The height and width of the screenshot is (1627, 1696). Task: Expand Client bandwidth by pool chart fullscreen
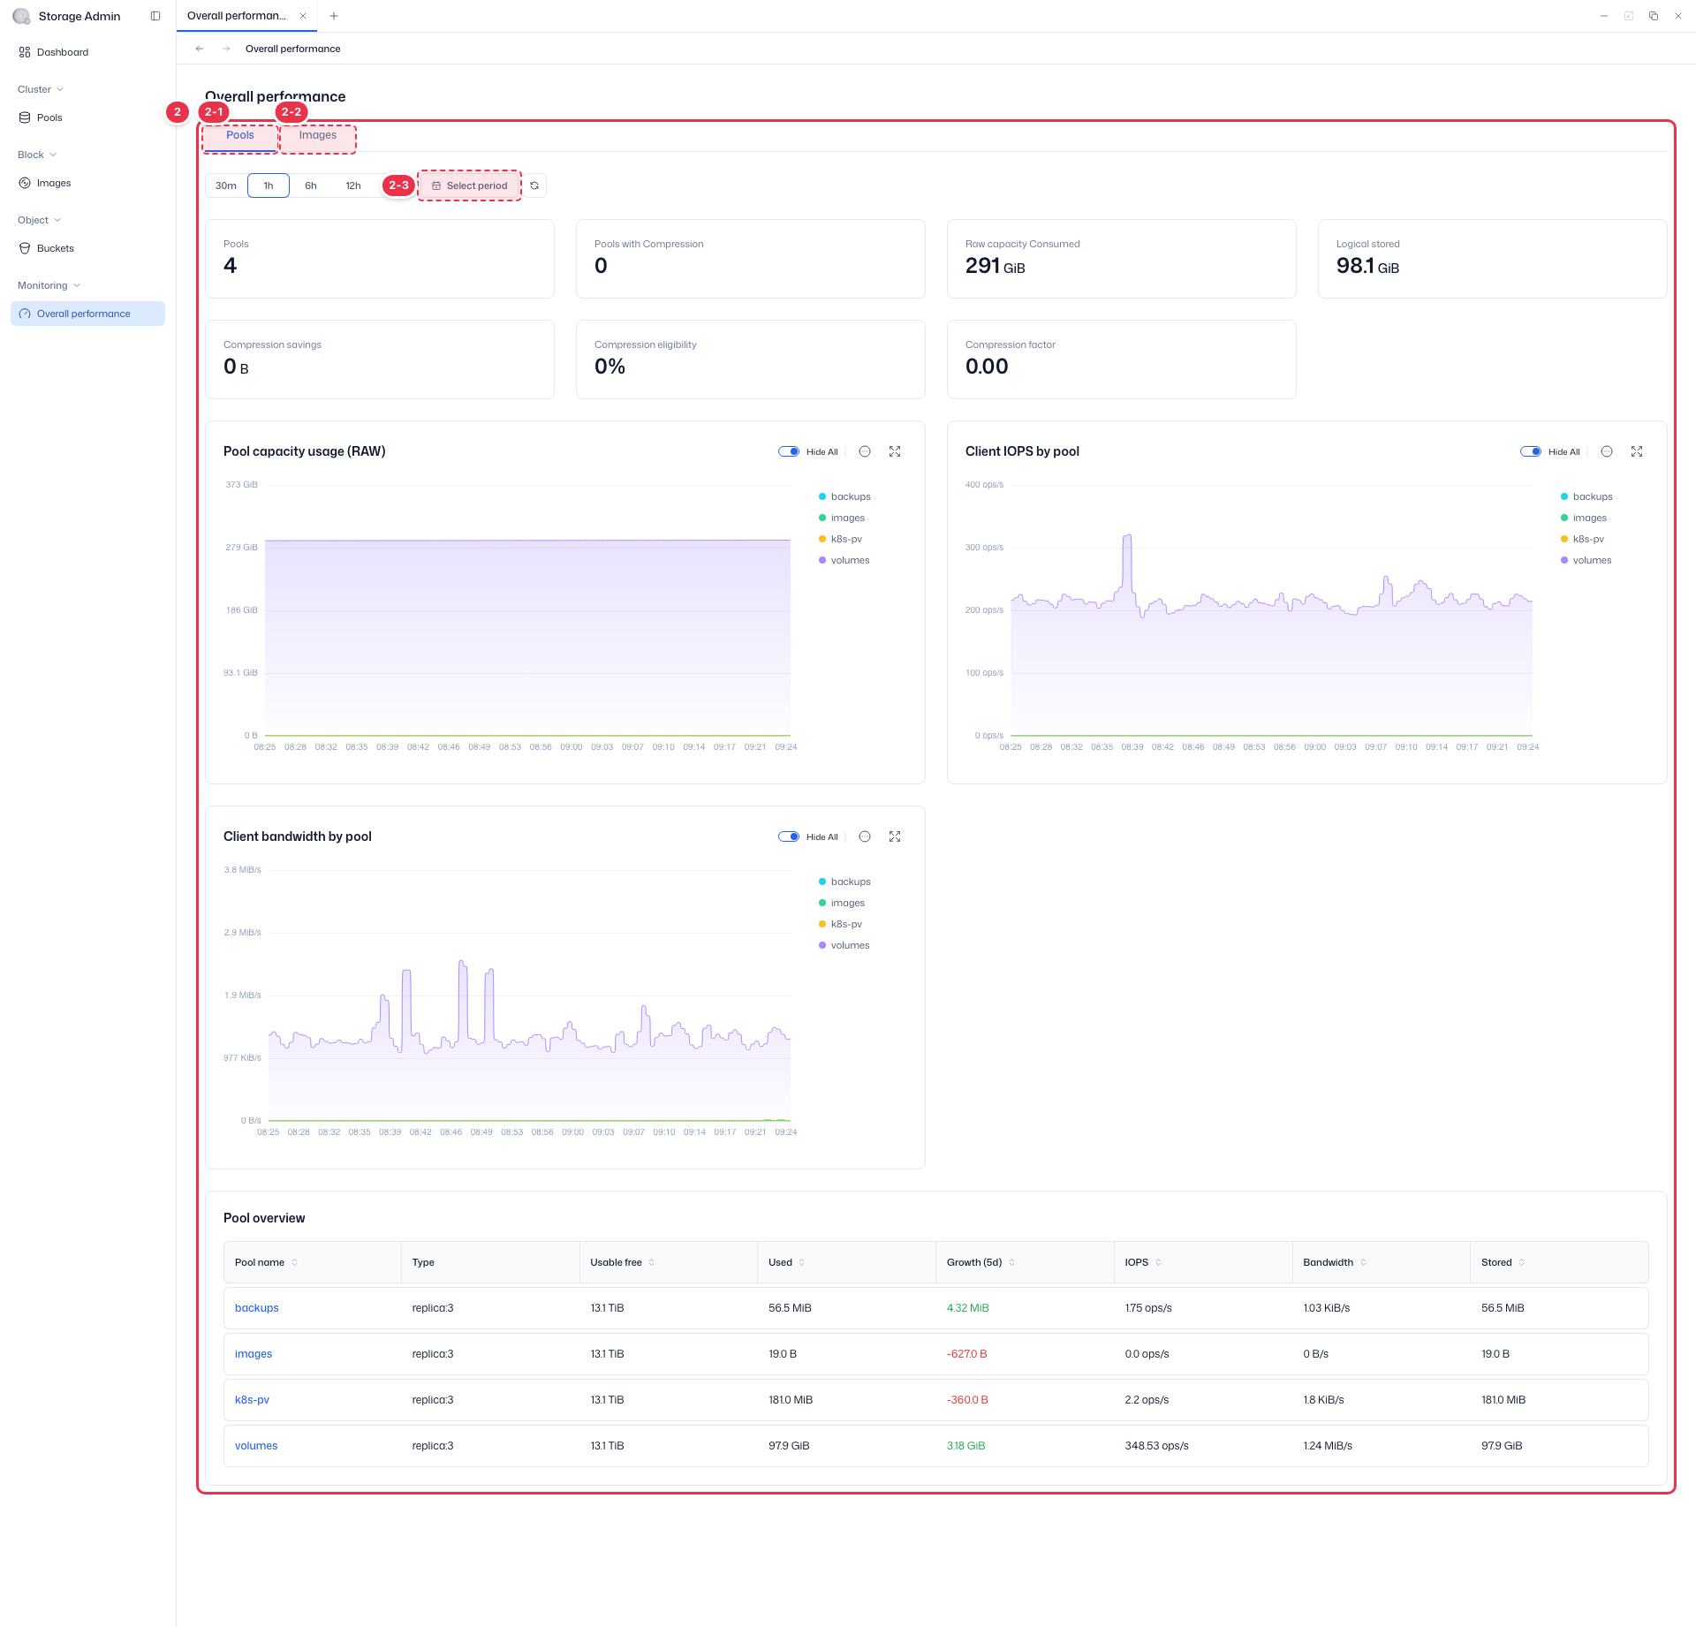coord(895,836)
